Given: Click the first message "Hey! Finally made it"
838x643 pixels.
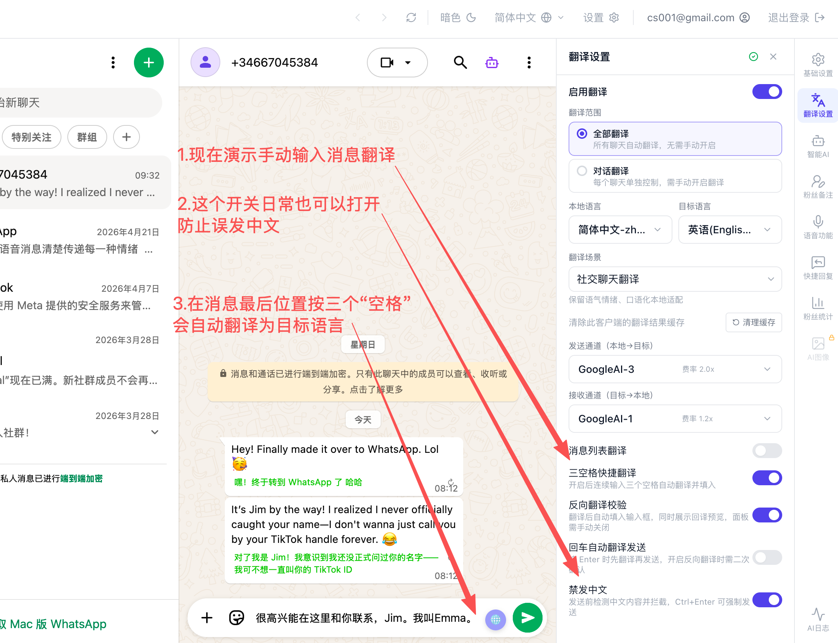Looking at the screenshot, I should (343, 467).
